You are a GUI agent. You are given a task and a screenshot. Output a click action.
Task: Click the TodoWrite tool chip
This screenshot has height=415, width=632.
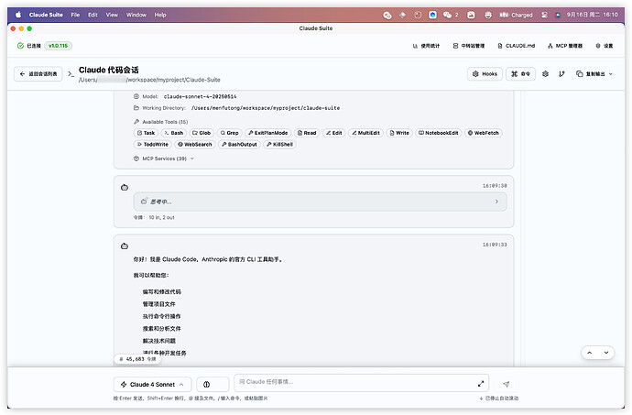pyautogui.click(x=153, y=145)
